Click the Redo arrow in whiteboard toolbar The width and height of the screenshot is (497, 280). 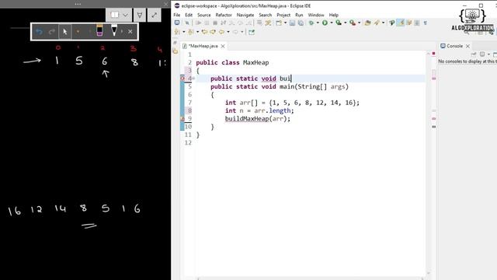pos(52,32)
